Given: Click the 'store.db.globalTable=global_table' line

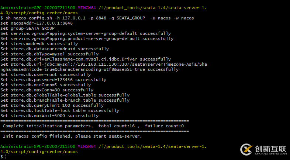Looking at the screenshot, I should tap(65, 95).
